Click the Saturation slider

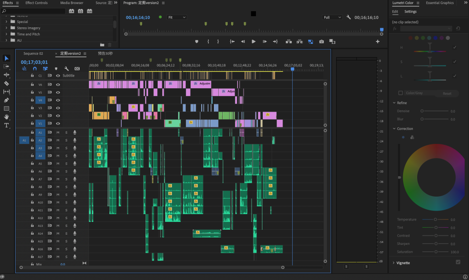[435, 252]
